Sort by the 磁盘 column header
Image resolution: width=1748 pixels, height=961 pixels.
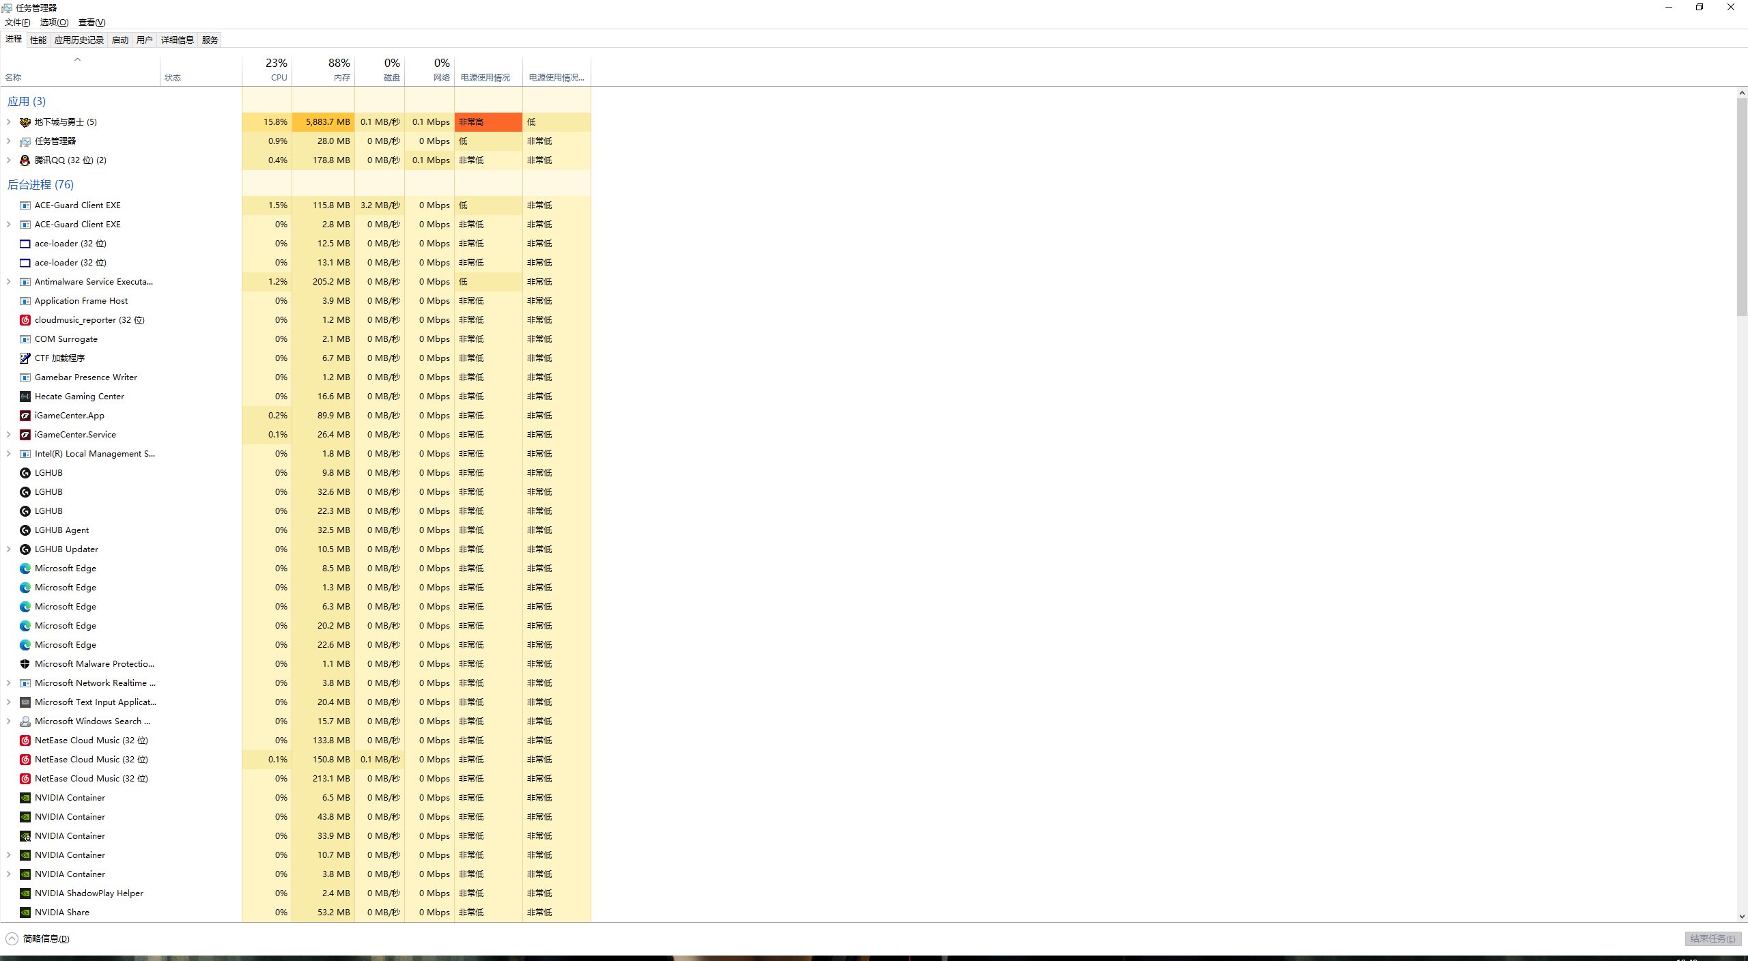(x=380, y=70)
